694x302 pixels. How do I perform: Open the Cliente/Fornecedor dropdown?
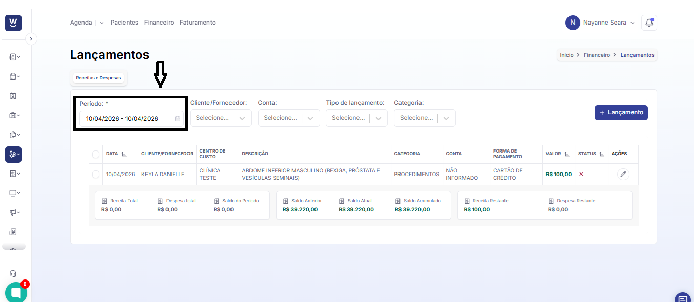(x=221, y=118)
